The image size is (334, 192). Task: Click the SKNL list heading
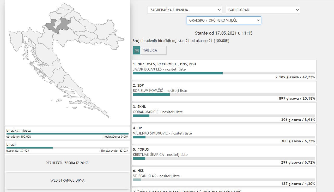tap(139, 107)
